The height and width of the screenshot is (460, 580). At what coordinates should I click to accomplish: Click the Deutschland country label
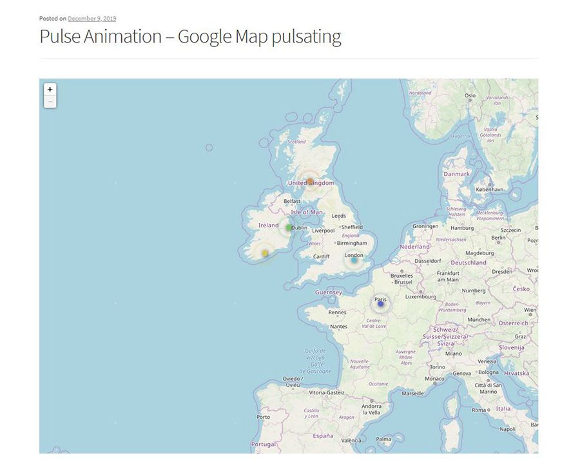469,263
